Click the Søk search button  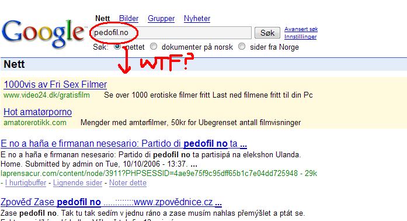pyautogui.click(x=267, y=33)
